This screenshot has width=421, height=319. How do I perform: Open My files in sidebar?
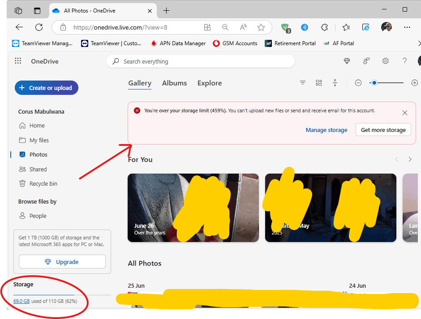coord(34,140)
